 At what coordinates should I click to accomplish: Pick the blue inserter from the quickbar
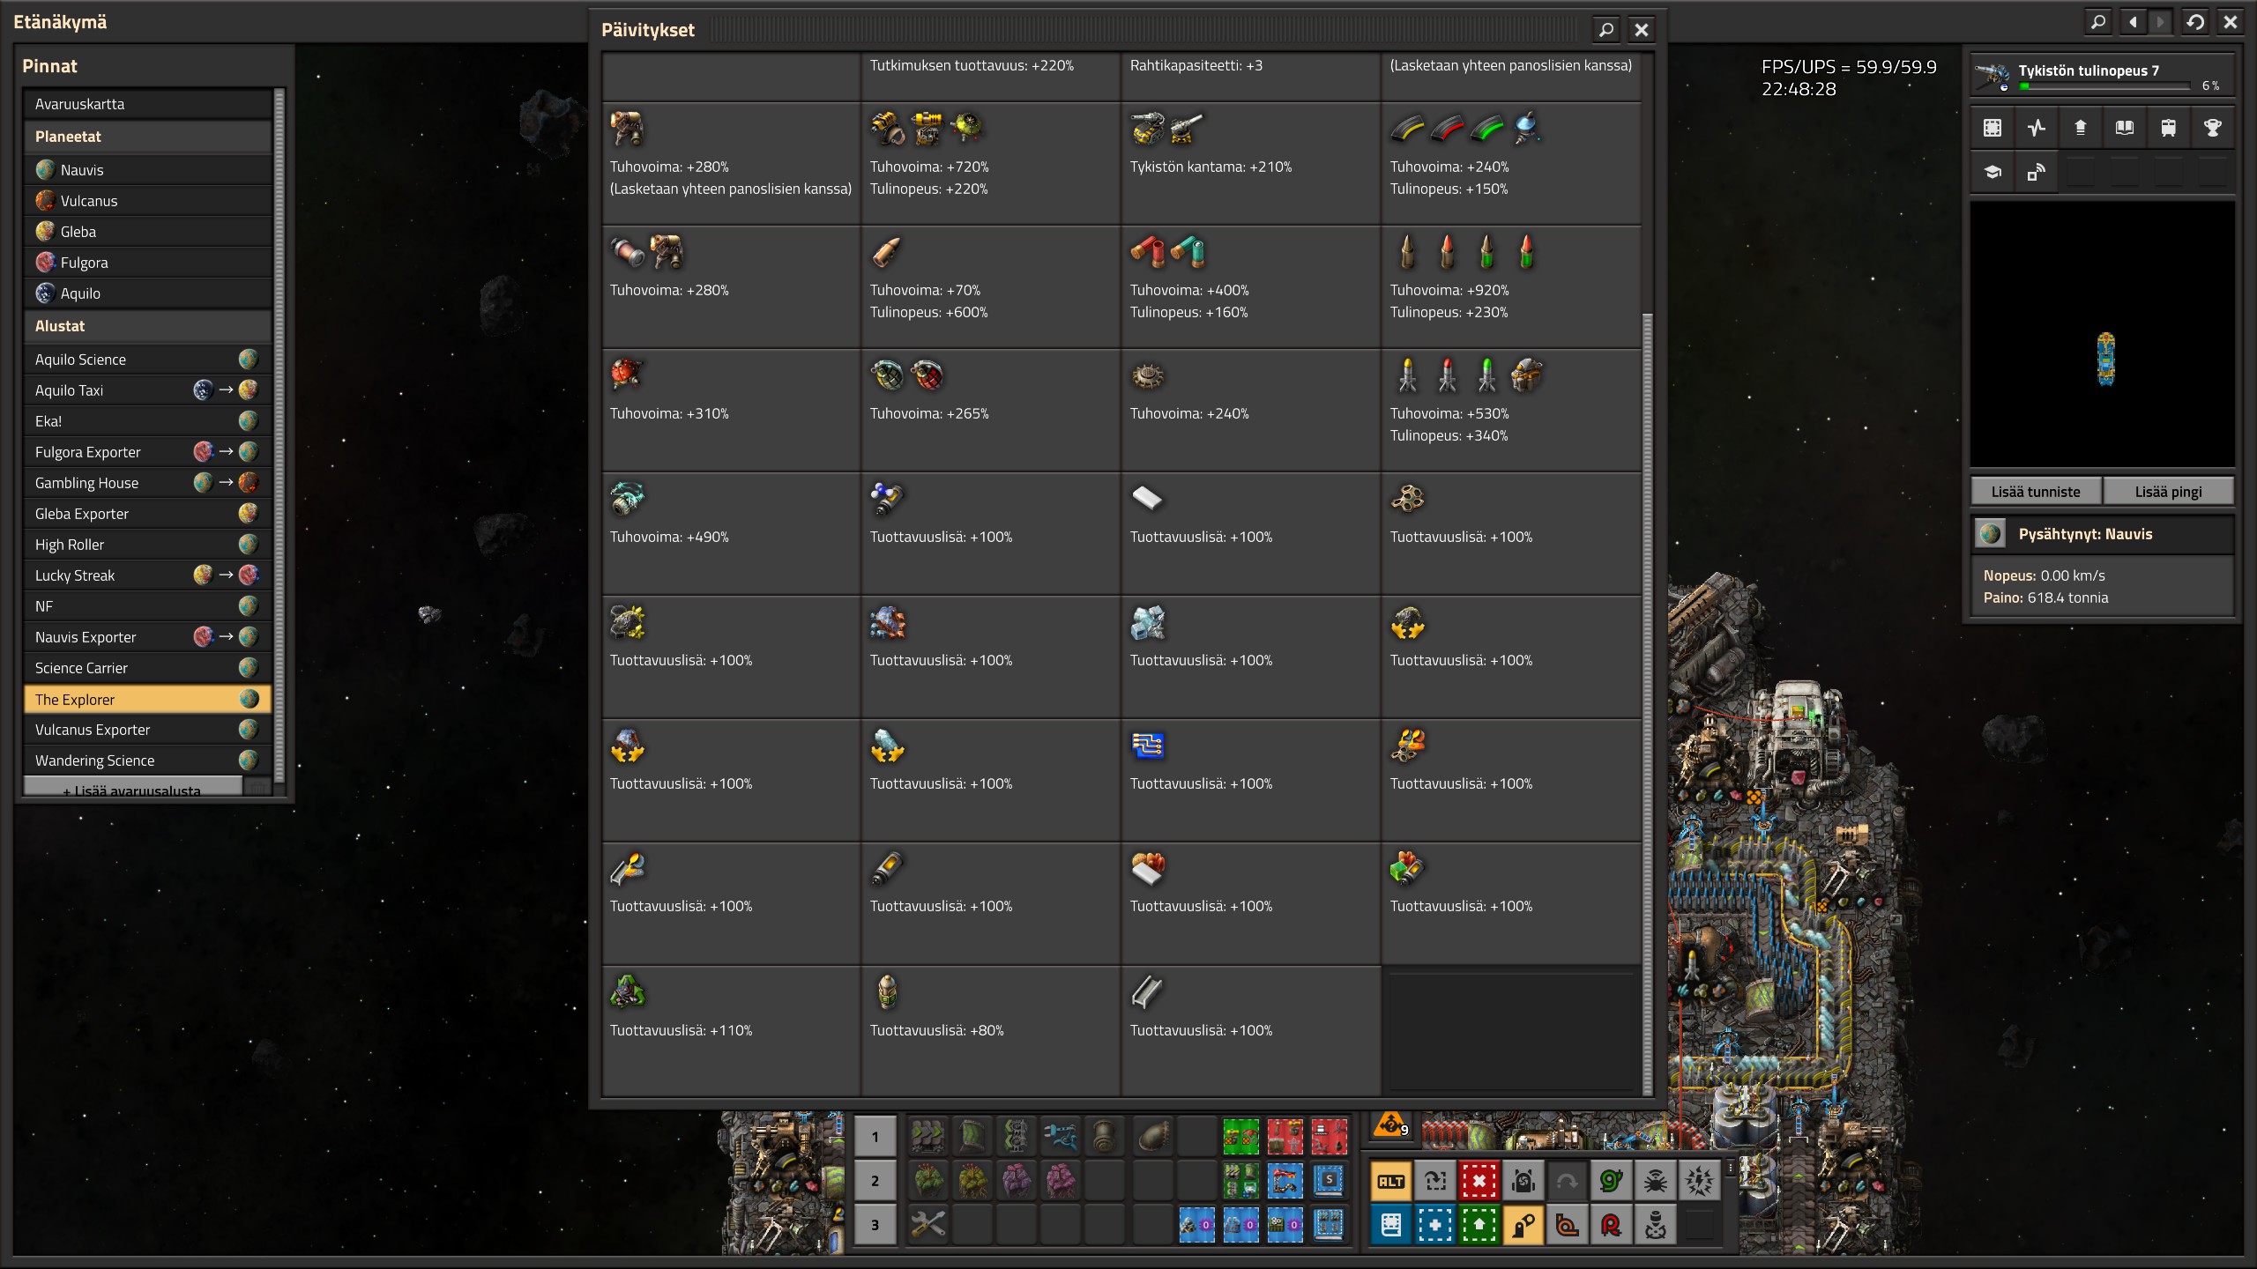coord(1061,1137)
